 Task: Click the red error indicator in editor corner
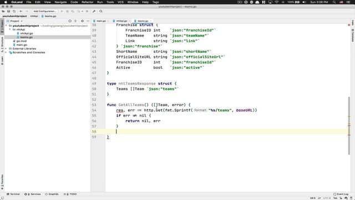click(349, 24)
